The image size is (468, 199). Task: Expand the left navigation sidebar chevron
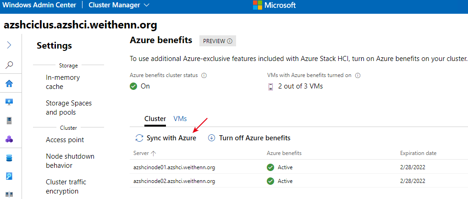tap(9, 45)
